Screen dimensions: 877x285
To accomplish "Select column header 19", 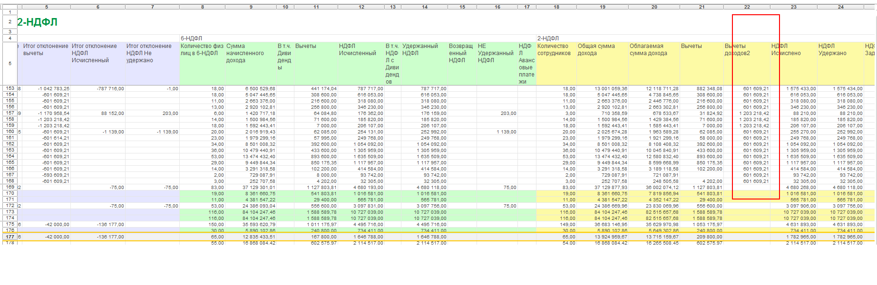I will pos(603,7).
